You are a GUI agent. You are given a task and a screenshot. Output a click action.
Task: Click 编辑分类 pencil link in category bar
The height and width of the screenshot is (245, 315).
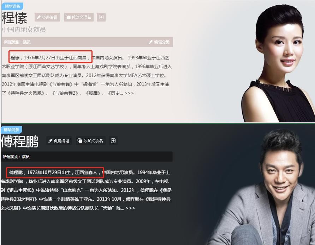coord(159,42)
